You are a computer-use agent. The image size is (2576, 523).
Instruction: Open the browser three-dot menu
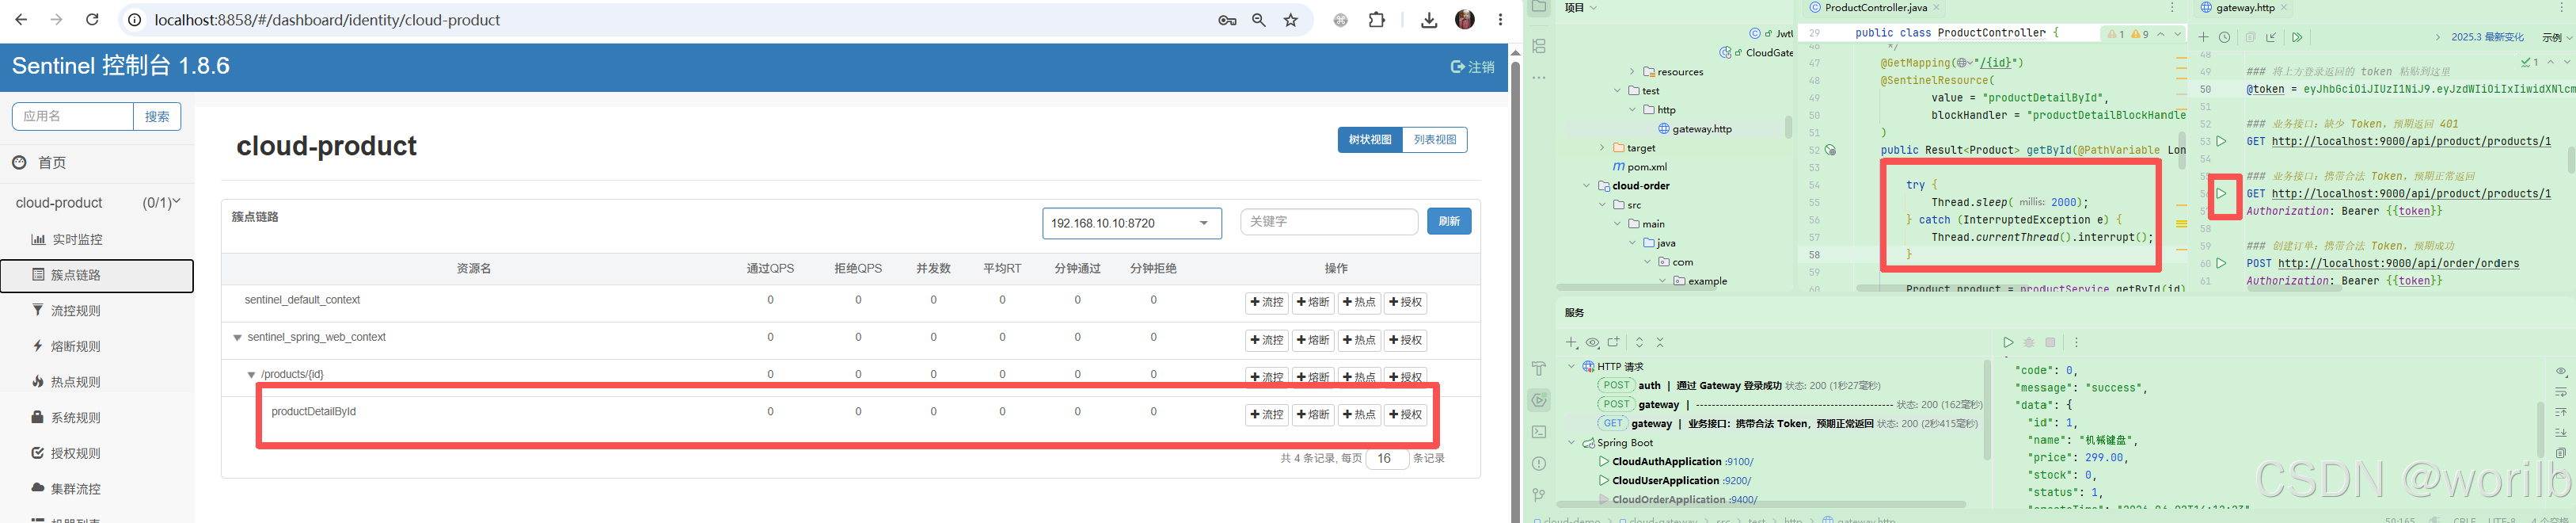coord(1500,20)
